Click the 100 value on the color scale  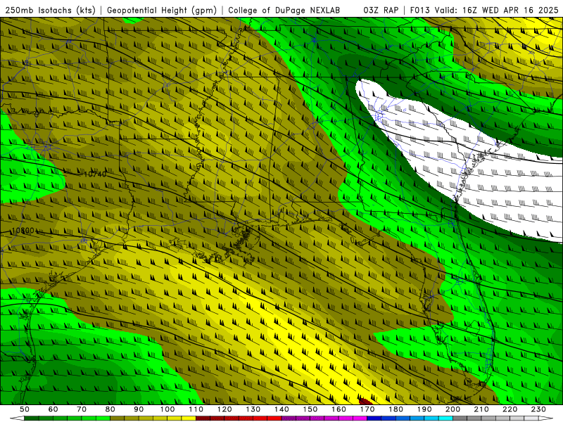(167, 409)
